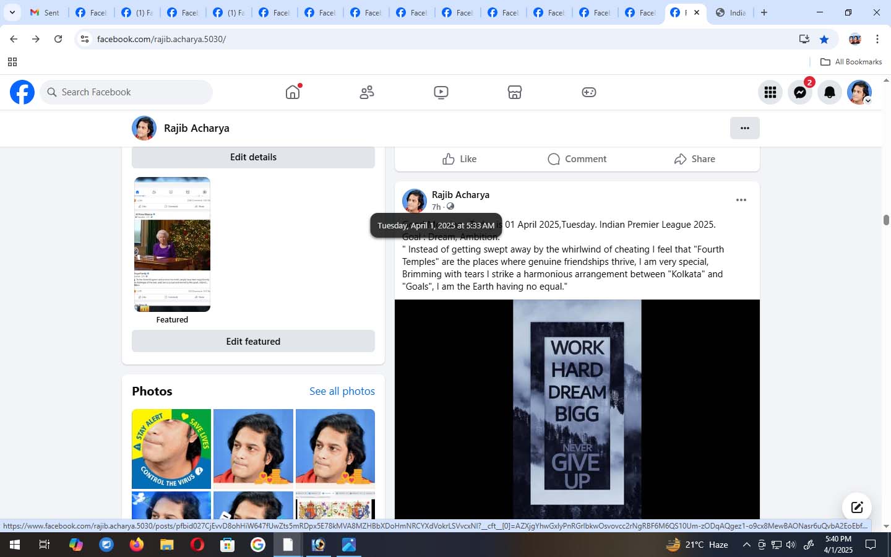Open the Windows Start menu

pos(15,545)
